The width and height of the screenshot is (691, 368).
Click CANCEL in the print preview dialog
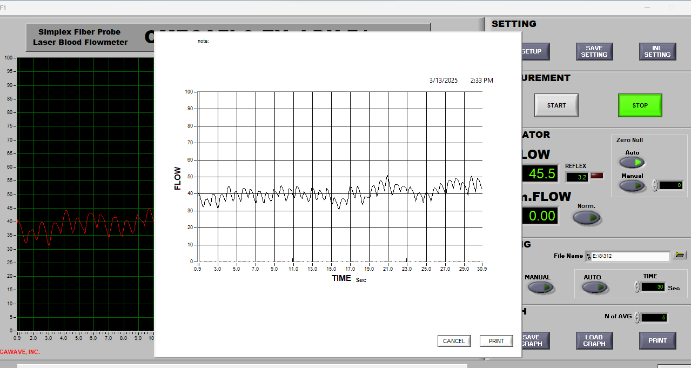tap(454, 341)
